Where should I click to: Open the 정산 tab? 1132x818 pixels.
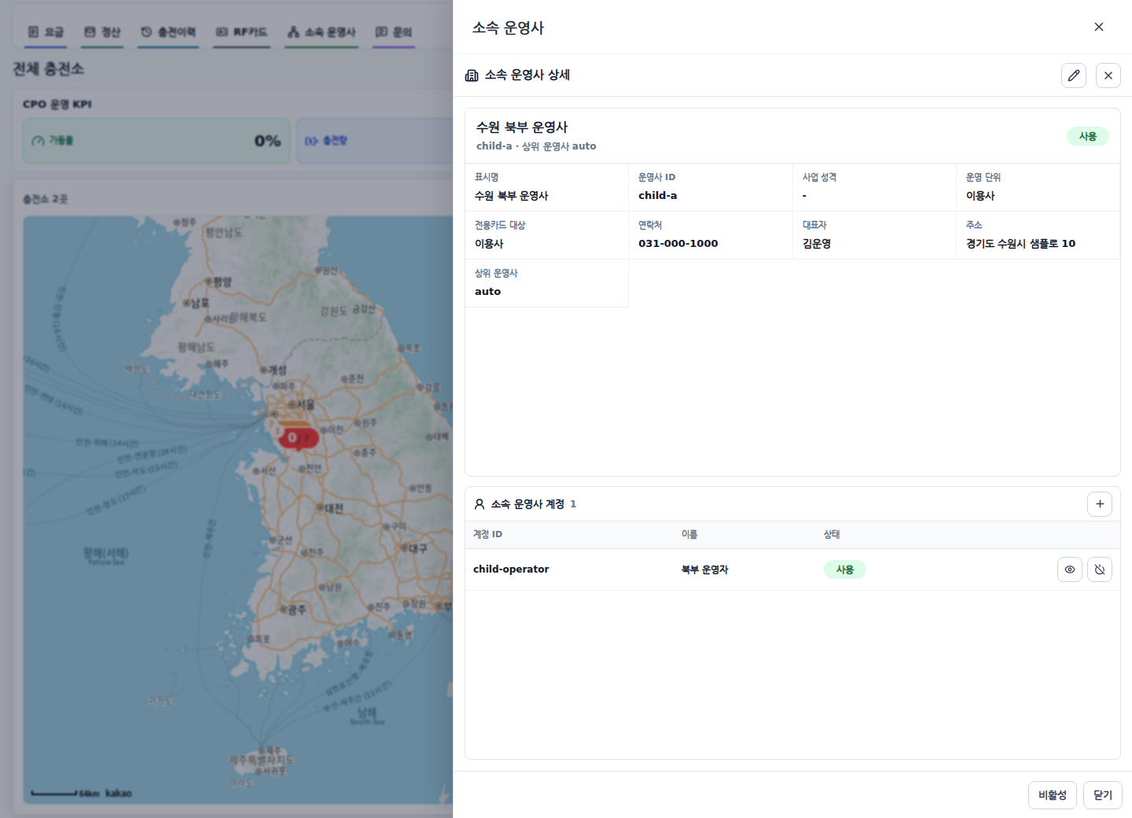click(102, 32)
